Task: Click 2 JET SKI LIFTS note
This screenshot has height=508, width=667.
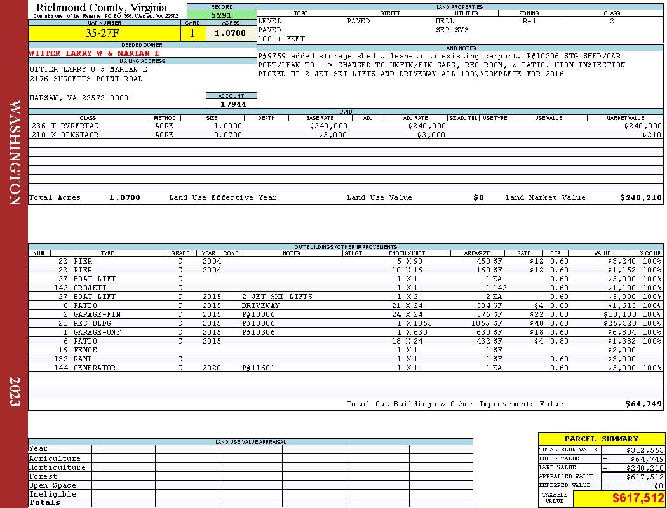Action: click(277, 297)
